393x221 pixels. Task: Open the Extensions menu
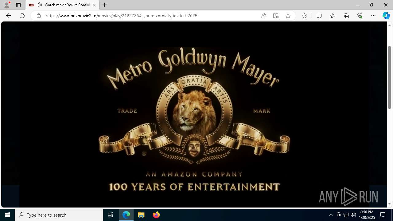click(x=304, y=16)
